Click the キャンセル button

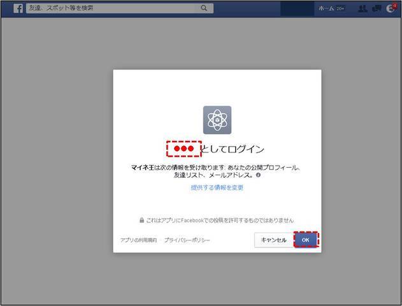273,240
